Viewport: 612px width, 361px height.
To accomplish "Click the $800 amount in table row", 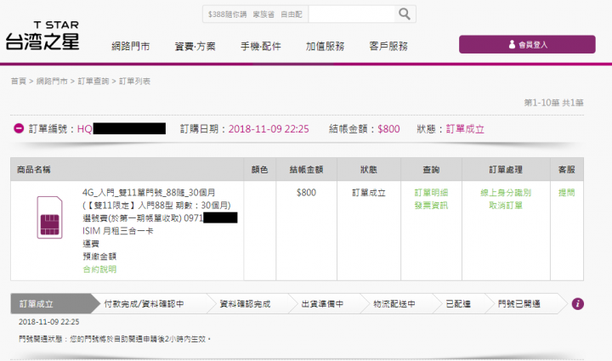I will click(306, 193).
